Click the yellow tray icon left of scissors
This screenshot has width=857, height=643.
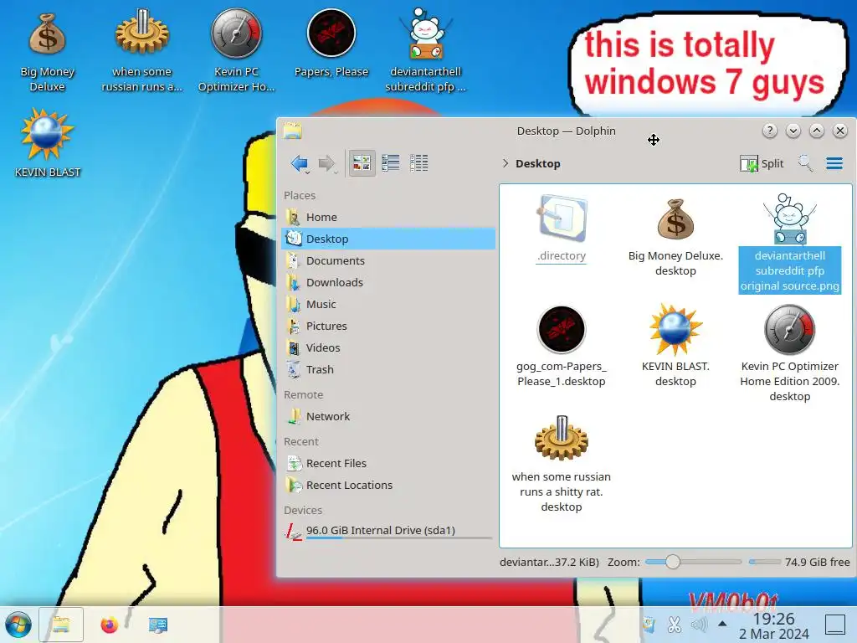[649, 625]
